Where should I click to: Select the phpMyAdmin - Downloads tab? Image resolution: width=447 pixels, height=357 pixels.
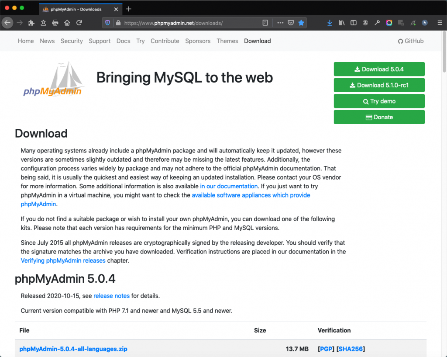[x=81, y=9]
